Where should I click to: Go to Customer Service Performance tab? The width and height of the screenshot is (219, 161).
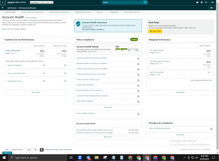point(32,12)
